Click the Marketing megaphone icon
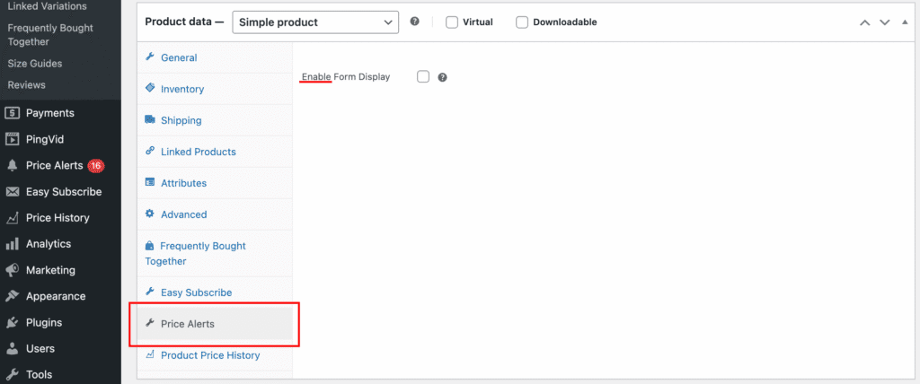Image resolution: width=920 pixels, height=384 pixels. (13, 270)
